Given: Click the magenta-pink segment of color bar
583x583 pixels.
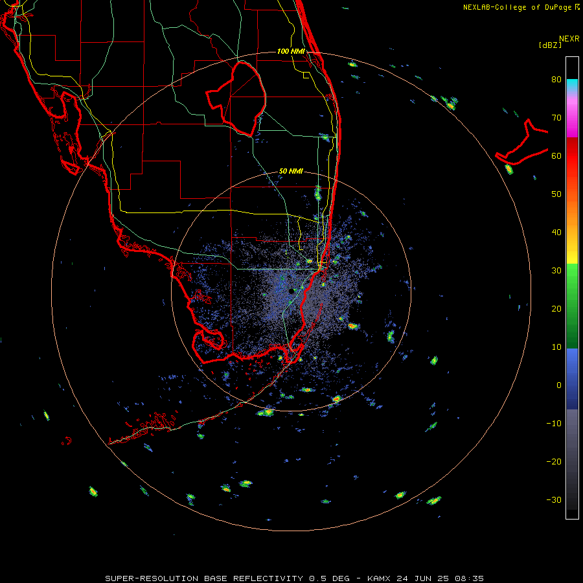Looking at the screenshot, I should [572, 115].
